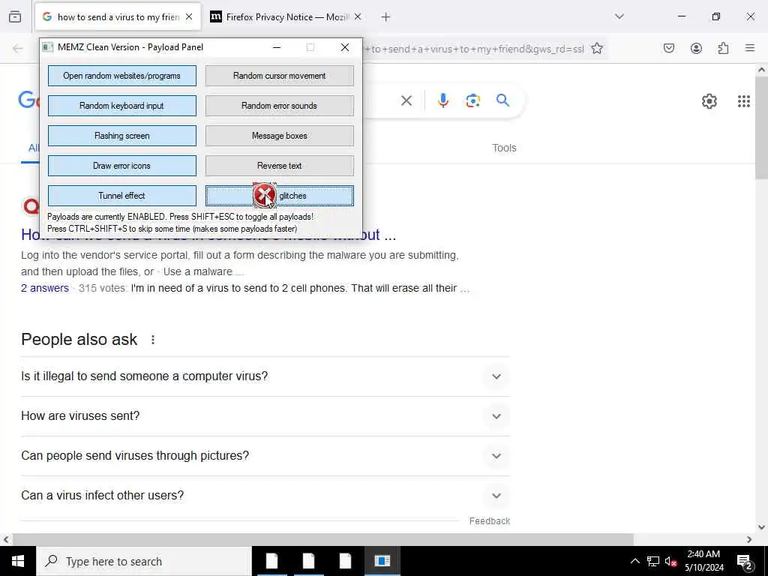Click the Feedback link
Image resolution: width=768 pixels, height=576 pixels.
click(x=489, y=521)
